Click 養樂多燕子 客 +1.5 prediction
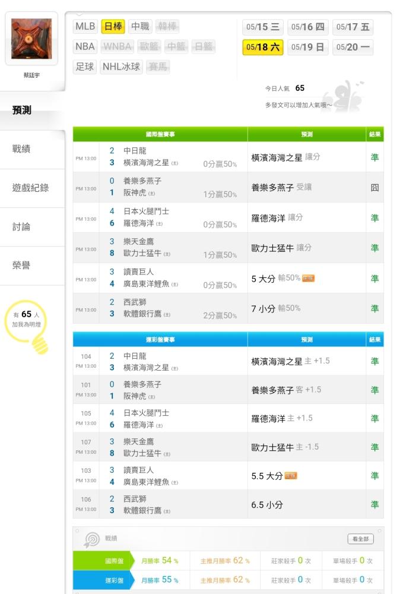Viewport: 403px width, 594px height. tap(286, 390)
